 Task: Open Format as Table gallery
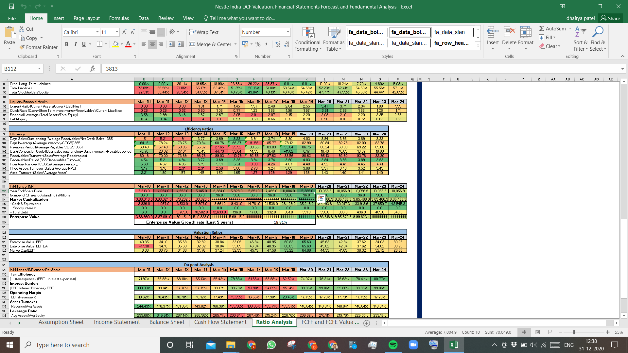334,39
